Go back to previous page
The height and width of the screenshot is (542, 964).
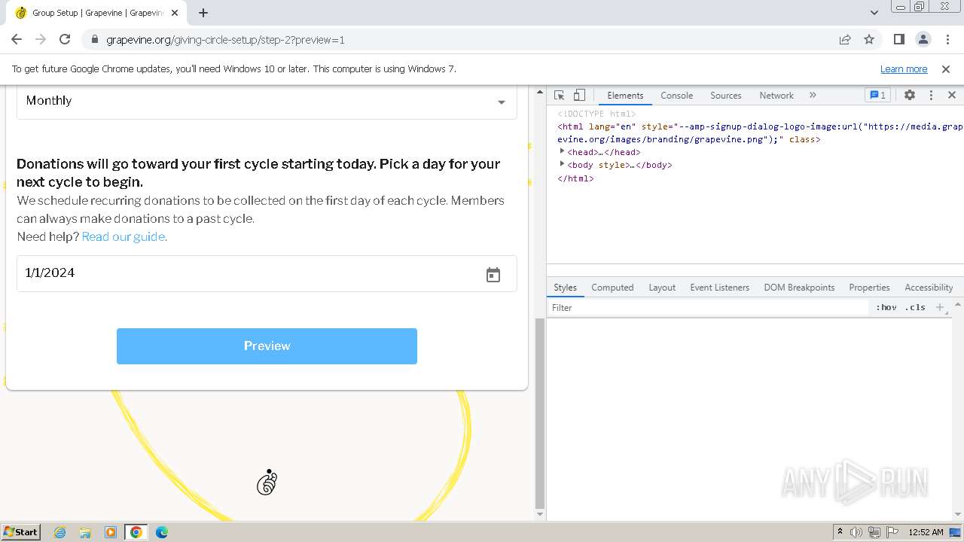point(17,40)
